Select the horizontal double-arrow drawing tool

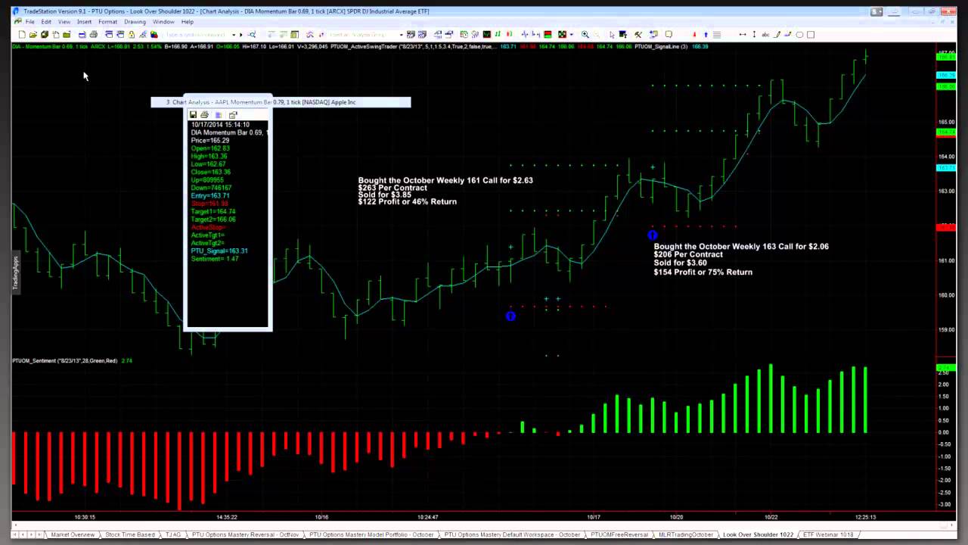pyautogui.click(x=743, y=35)
